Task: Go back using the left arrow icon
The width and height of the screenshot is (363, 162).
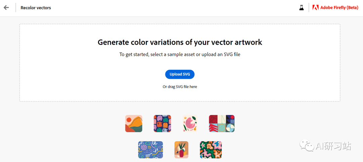Action: coord(6,7)
